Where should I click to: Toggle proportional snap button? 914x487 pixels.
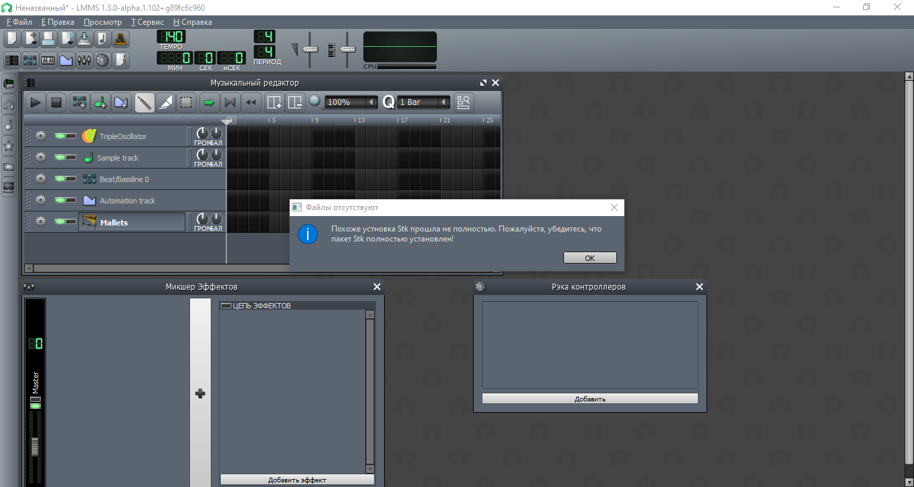463,102
